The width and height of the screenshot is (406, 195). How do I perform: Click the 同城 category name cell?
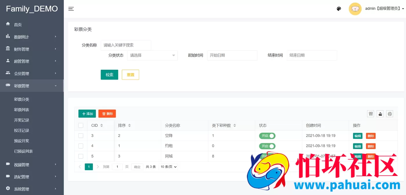coord(184,156)
